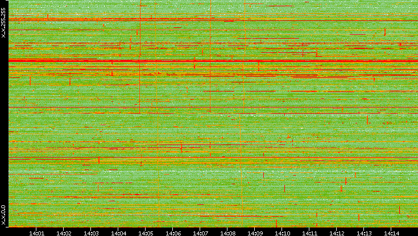The height and width of the screenshot is (236, 418).
Task: Select the 14:12 time axis label
Action: click(x=337, y=233)
